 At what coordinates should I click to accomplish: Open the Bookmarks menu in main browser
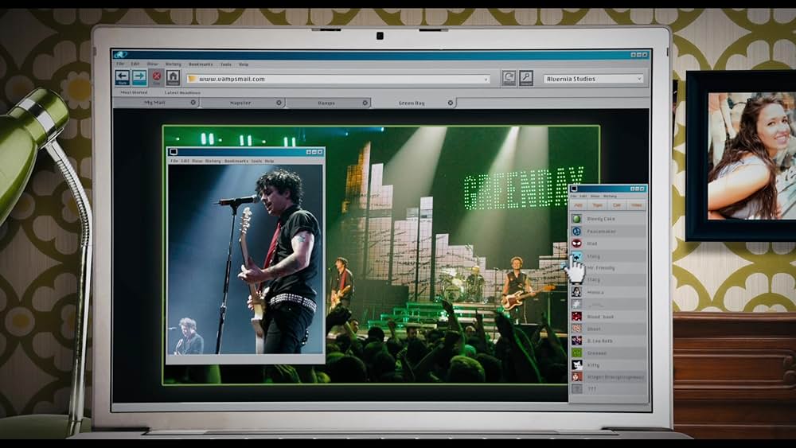pyautogui.click(x=200, y=64)
